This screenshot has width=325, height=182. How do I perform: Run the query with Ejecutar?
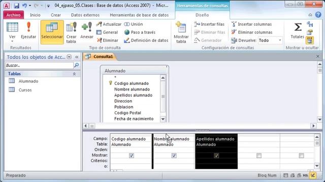point(28,31)
